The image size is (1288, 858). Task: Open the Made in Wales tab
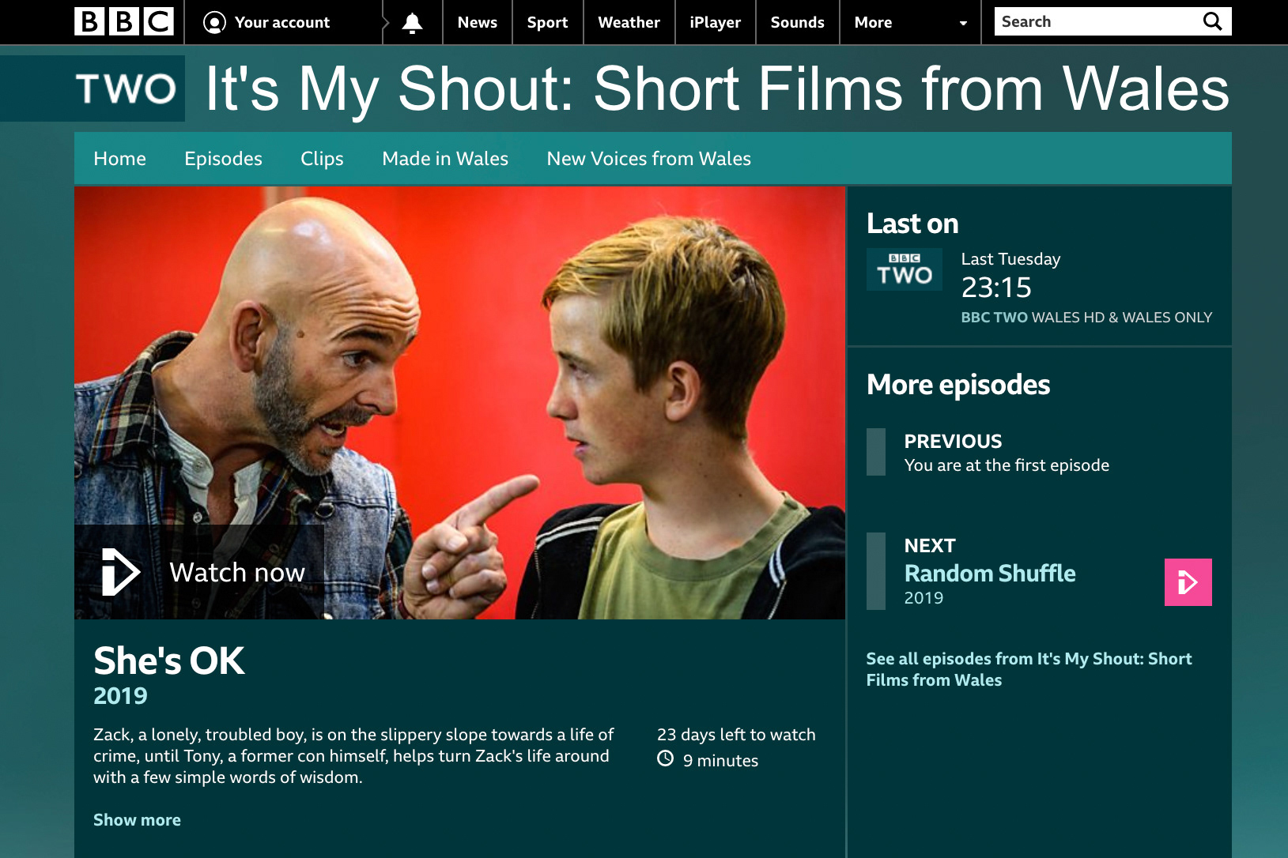click(x=445, y=159)
